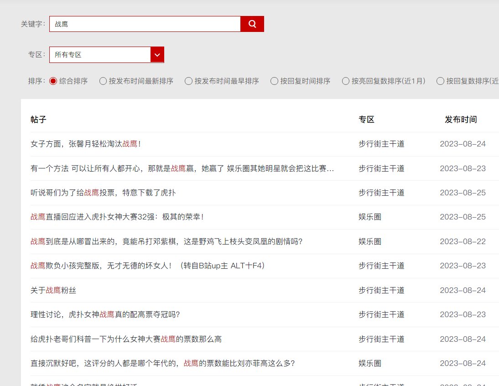Select 按发布时间最新排序 radio option
This screenshot has width=499, height=386.
[x=103, y=81]
